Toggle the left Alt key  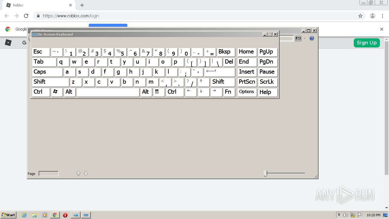[70, 92]
